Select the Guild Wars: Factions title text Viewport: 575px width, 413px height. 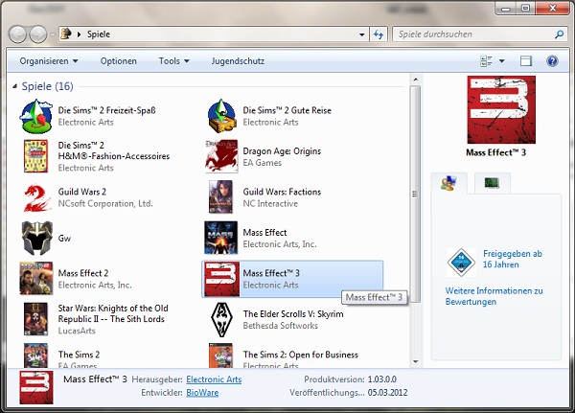pyautogui.click(x=282, y=192)
